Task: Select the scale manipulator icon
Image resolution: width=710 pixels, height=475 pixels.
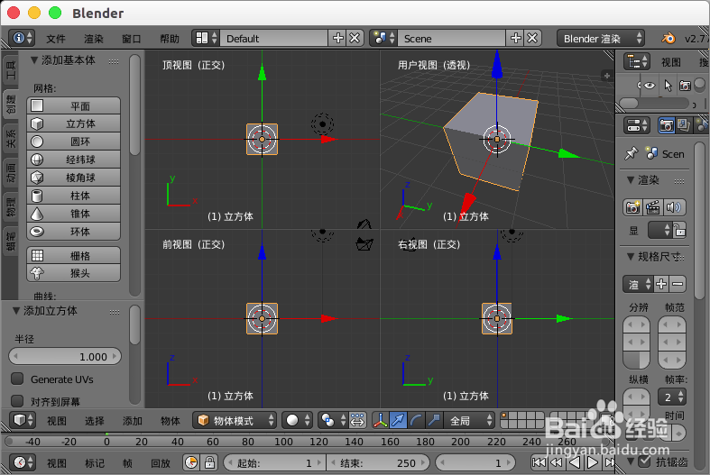Action: tap(433, 420)
